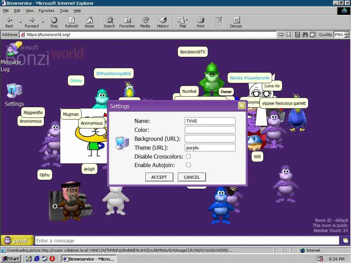Screen dimensions: 351x263
Task: Click the green Bonzi under BonziworldTV
Action: 211,79
